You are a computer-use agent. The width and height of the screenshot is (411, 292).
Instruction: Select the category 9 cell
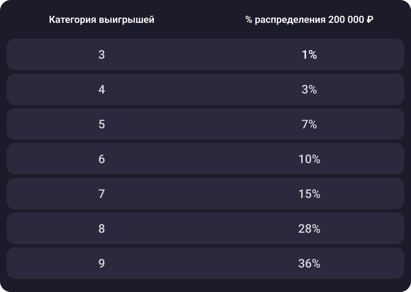pyautogui.click(x=102, y=264)
